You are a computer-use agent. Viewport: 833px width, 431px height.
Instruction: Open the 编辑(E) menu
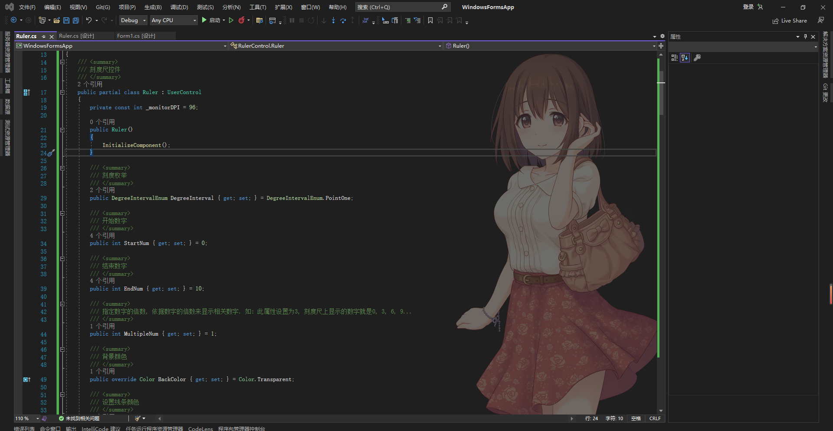pos(52,7)
